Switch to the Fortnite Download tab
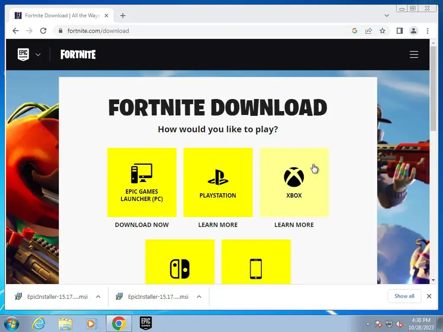The height and width of the screenshot is (332, 443). click(61, 16)
